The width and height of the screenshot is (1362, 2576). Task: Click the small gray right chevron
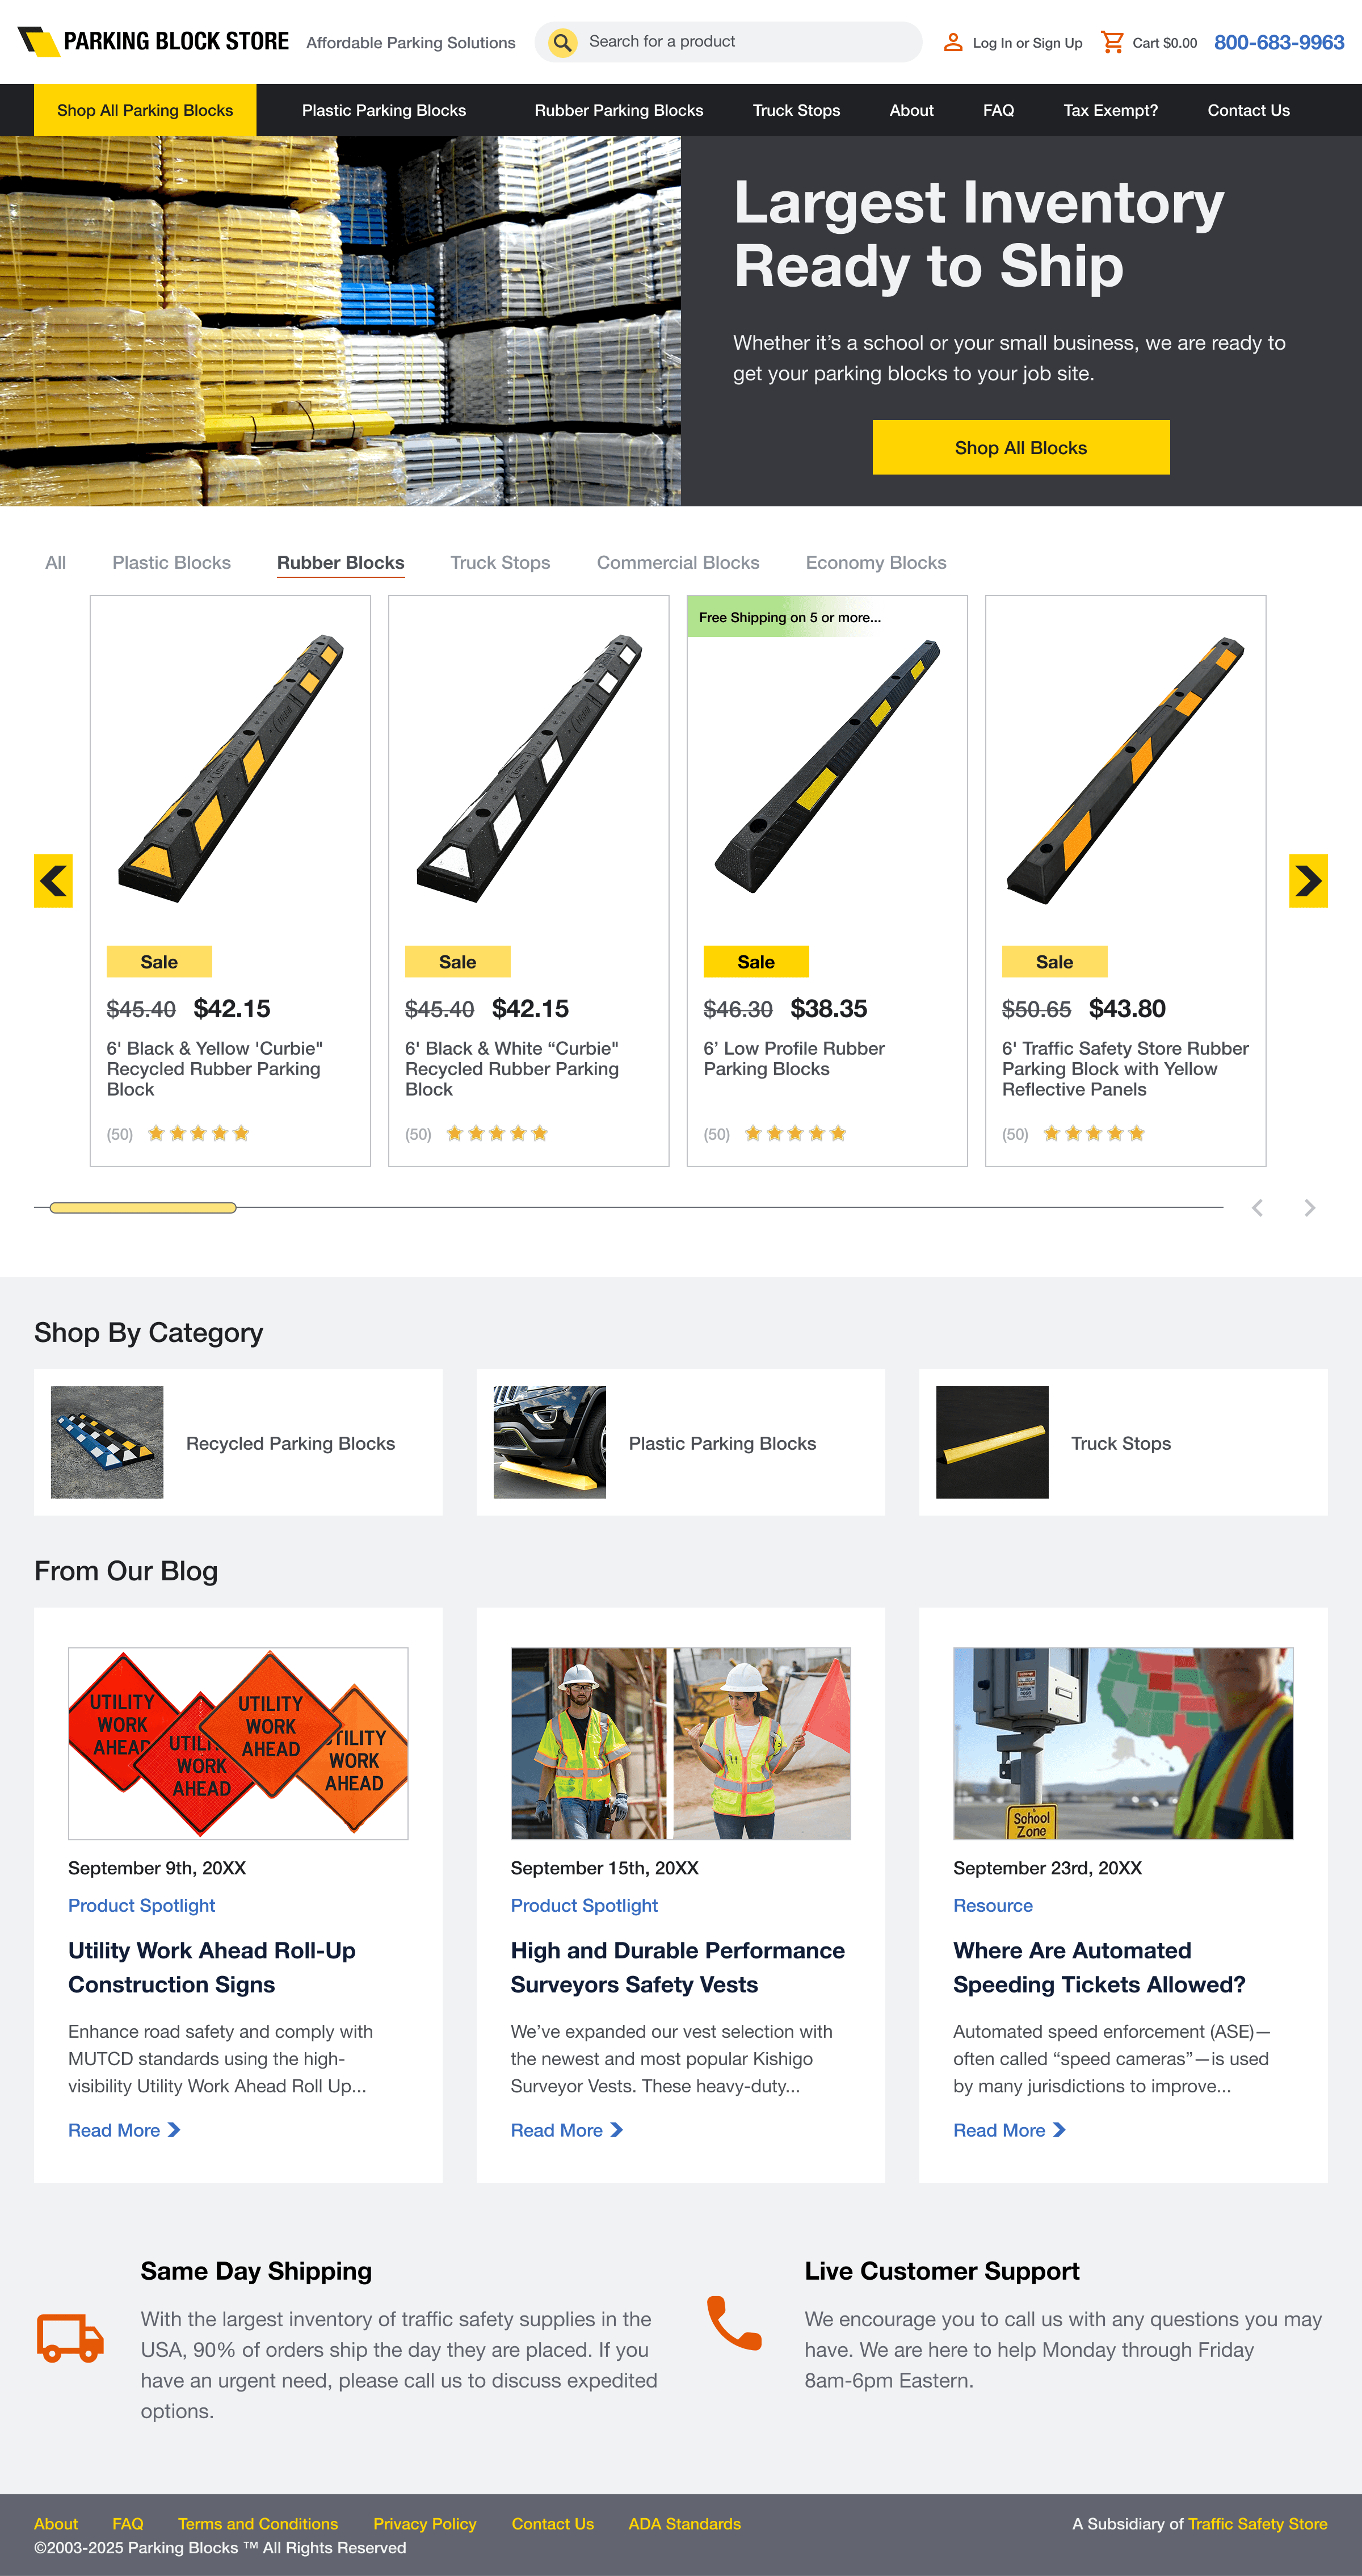point(1310,1208)
